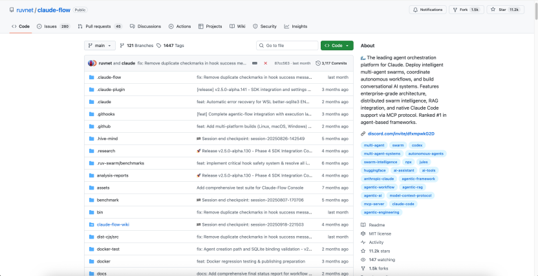Click the Go to file search field
This screenshot has height=276, width=538.
[x=287, y=46]
